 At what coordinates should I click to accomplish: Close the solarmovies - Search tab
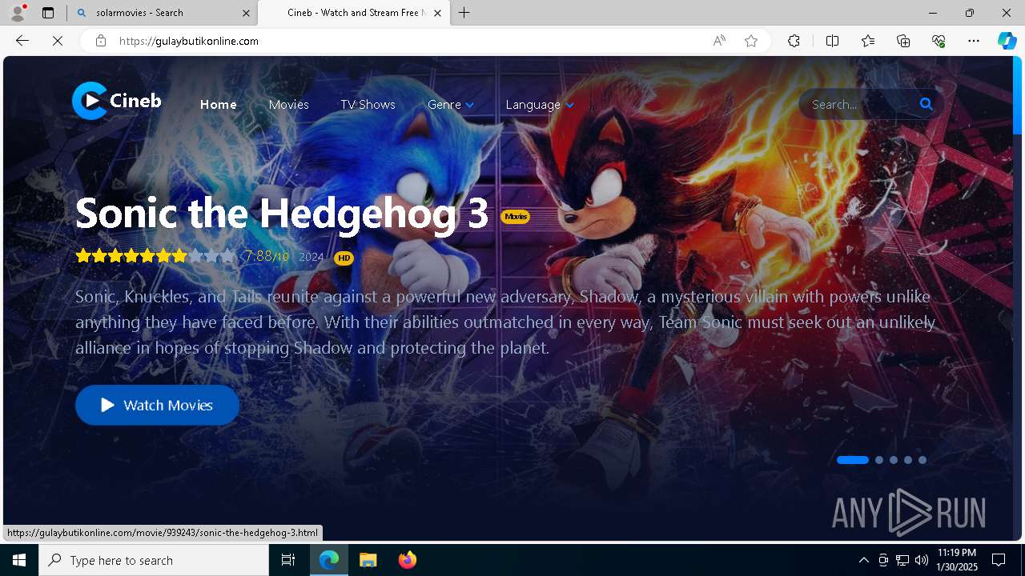click(246, 13)
